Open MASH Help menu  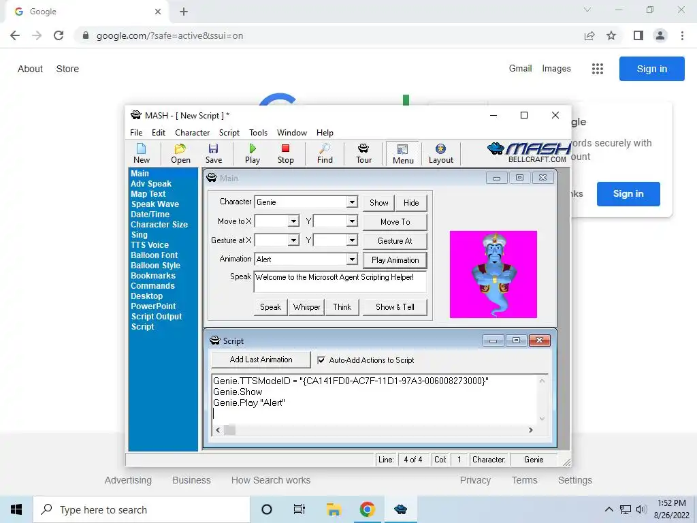coord(325,133)
